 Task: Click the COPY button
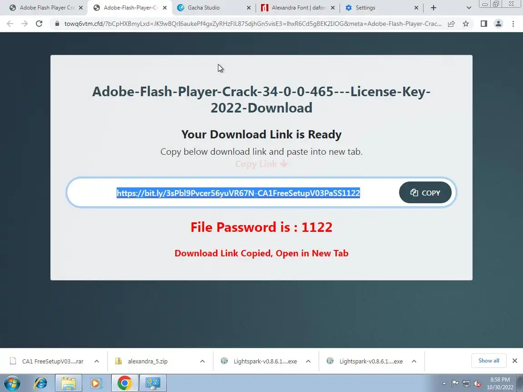click(x=425, y=193)
